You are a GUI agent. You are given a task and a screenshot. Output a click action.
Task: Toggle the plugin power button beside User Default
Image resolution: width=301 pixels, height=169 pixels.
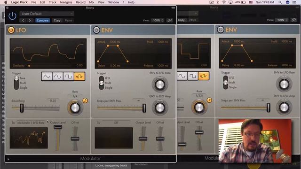point(13,16)
